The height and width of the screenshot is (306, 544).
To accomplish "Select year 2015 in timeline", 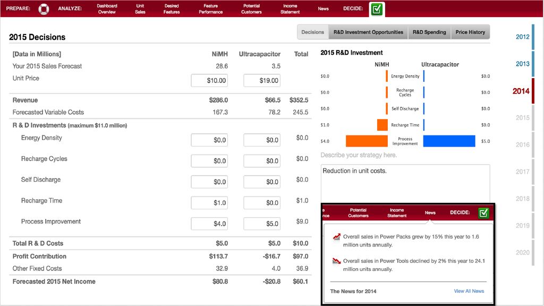I will (x=523, y=117).
